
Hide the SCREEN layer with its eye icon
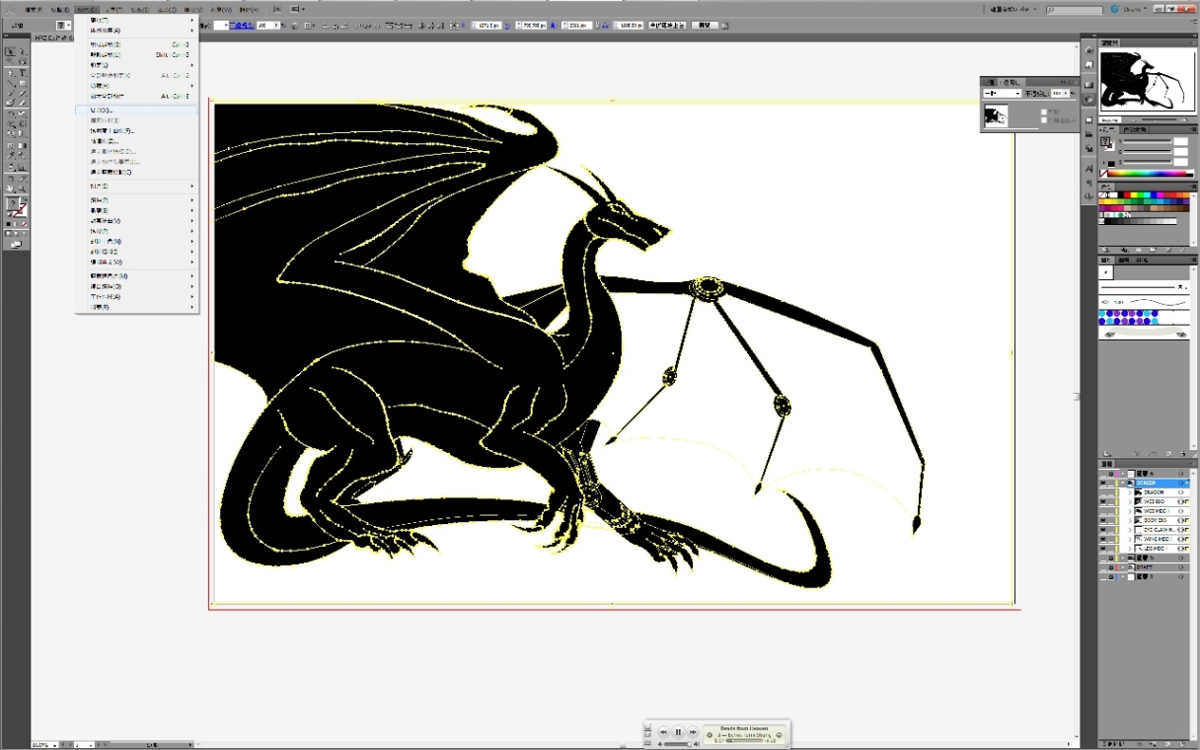[1103, 483]
